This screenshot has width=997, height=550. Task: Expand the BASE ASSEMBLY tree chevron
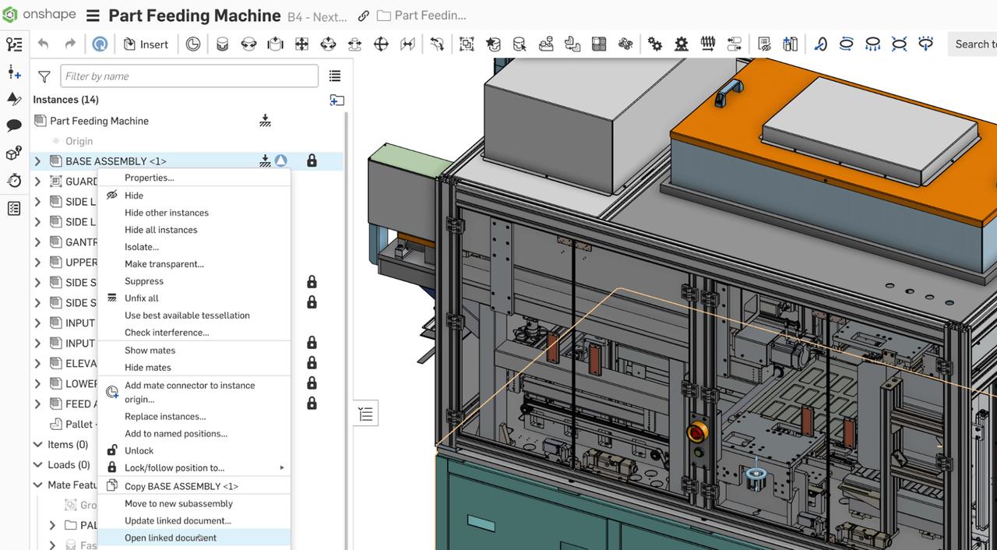[37, 160]
